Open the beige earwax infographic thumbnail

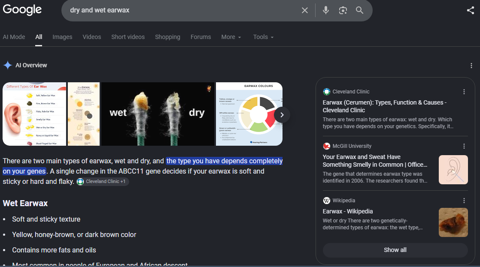(84, 114)
